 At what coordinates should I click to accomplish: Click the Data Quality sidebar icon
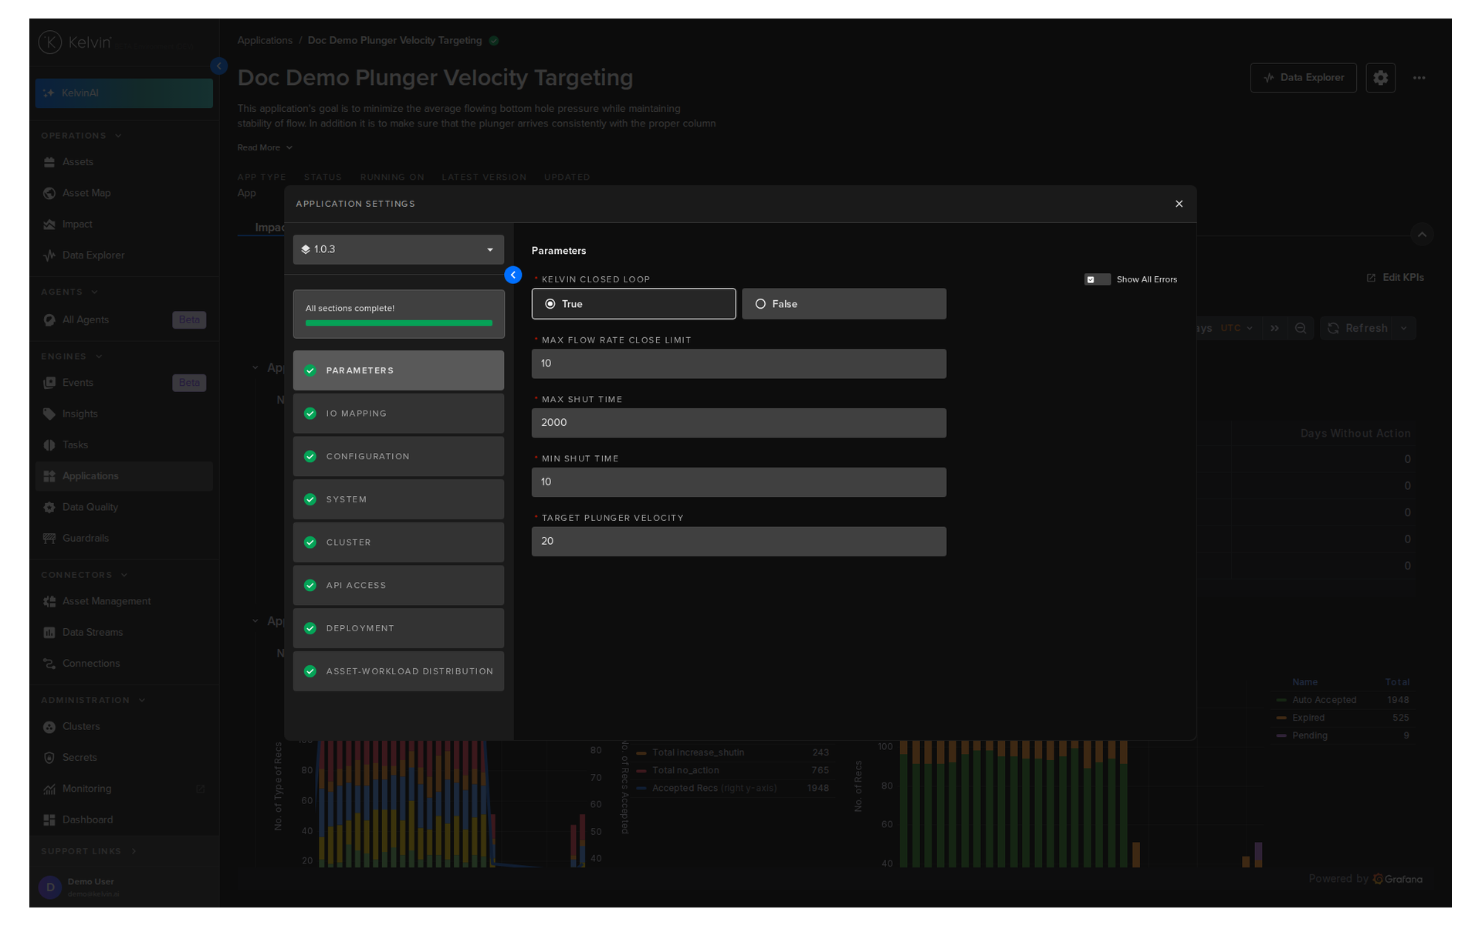49,507
